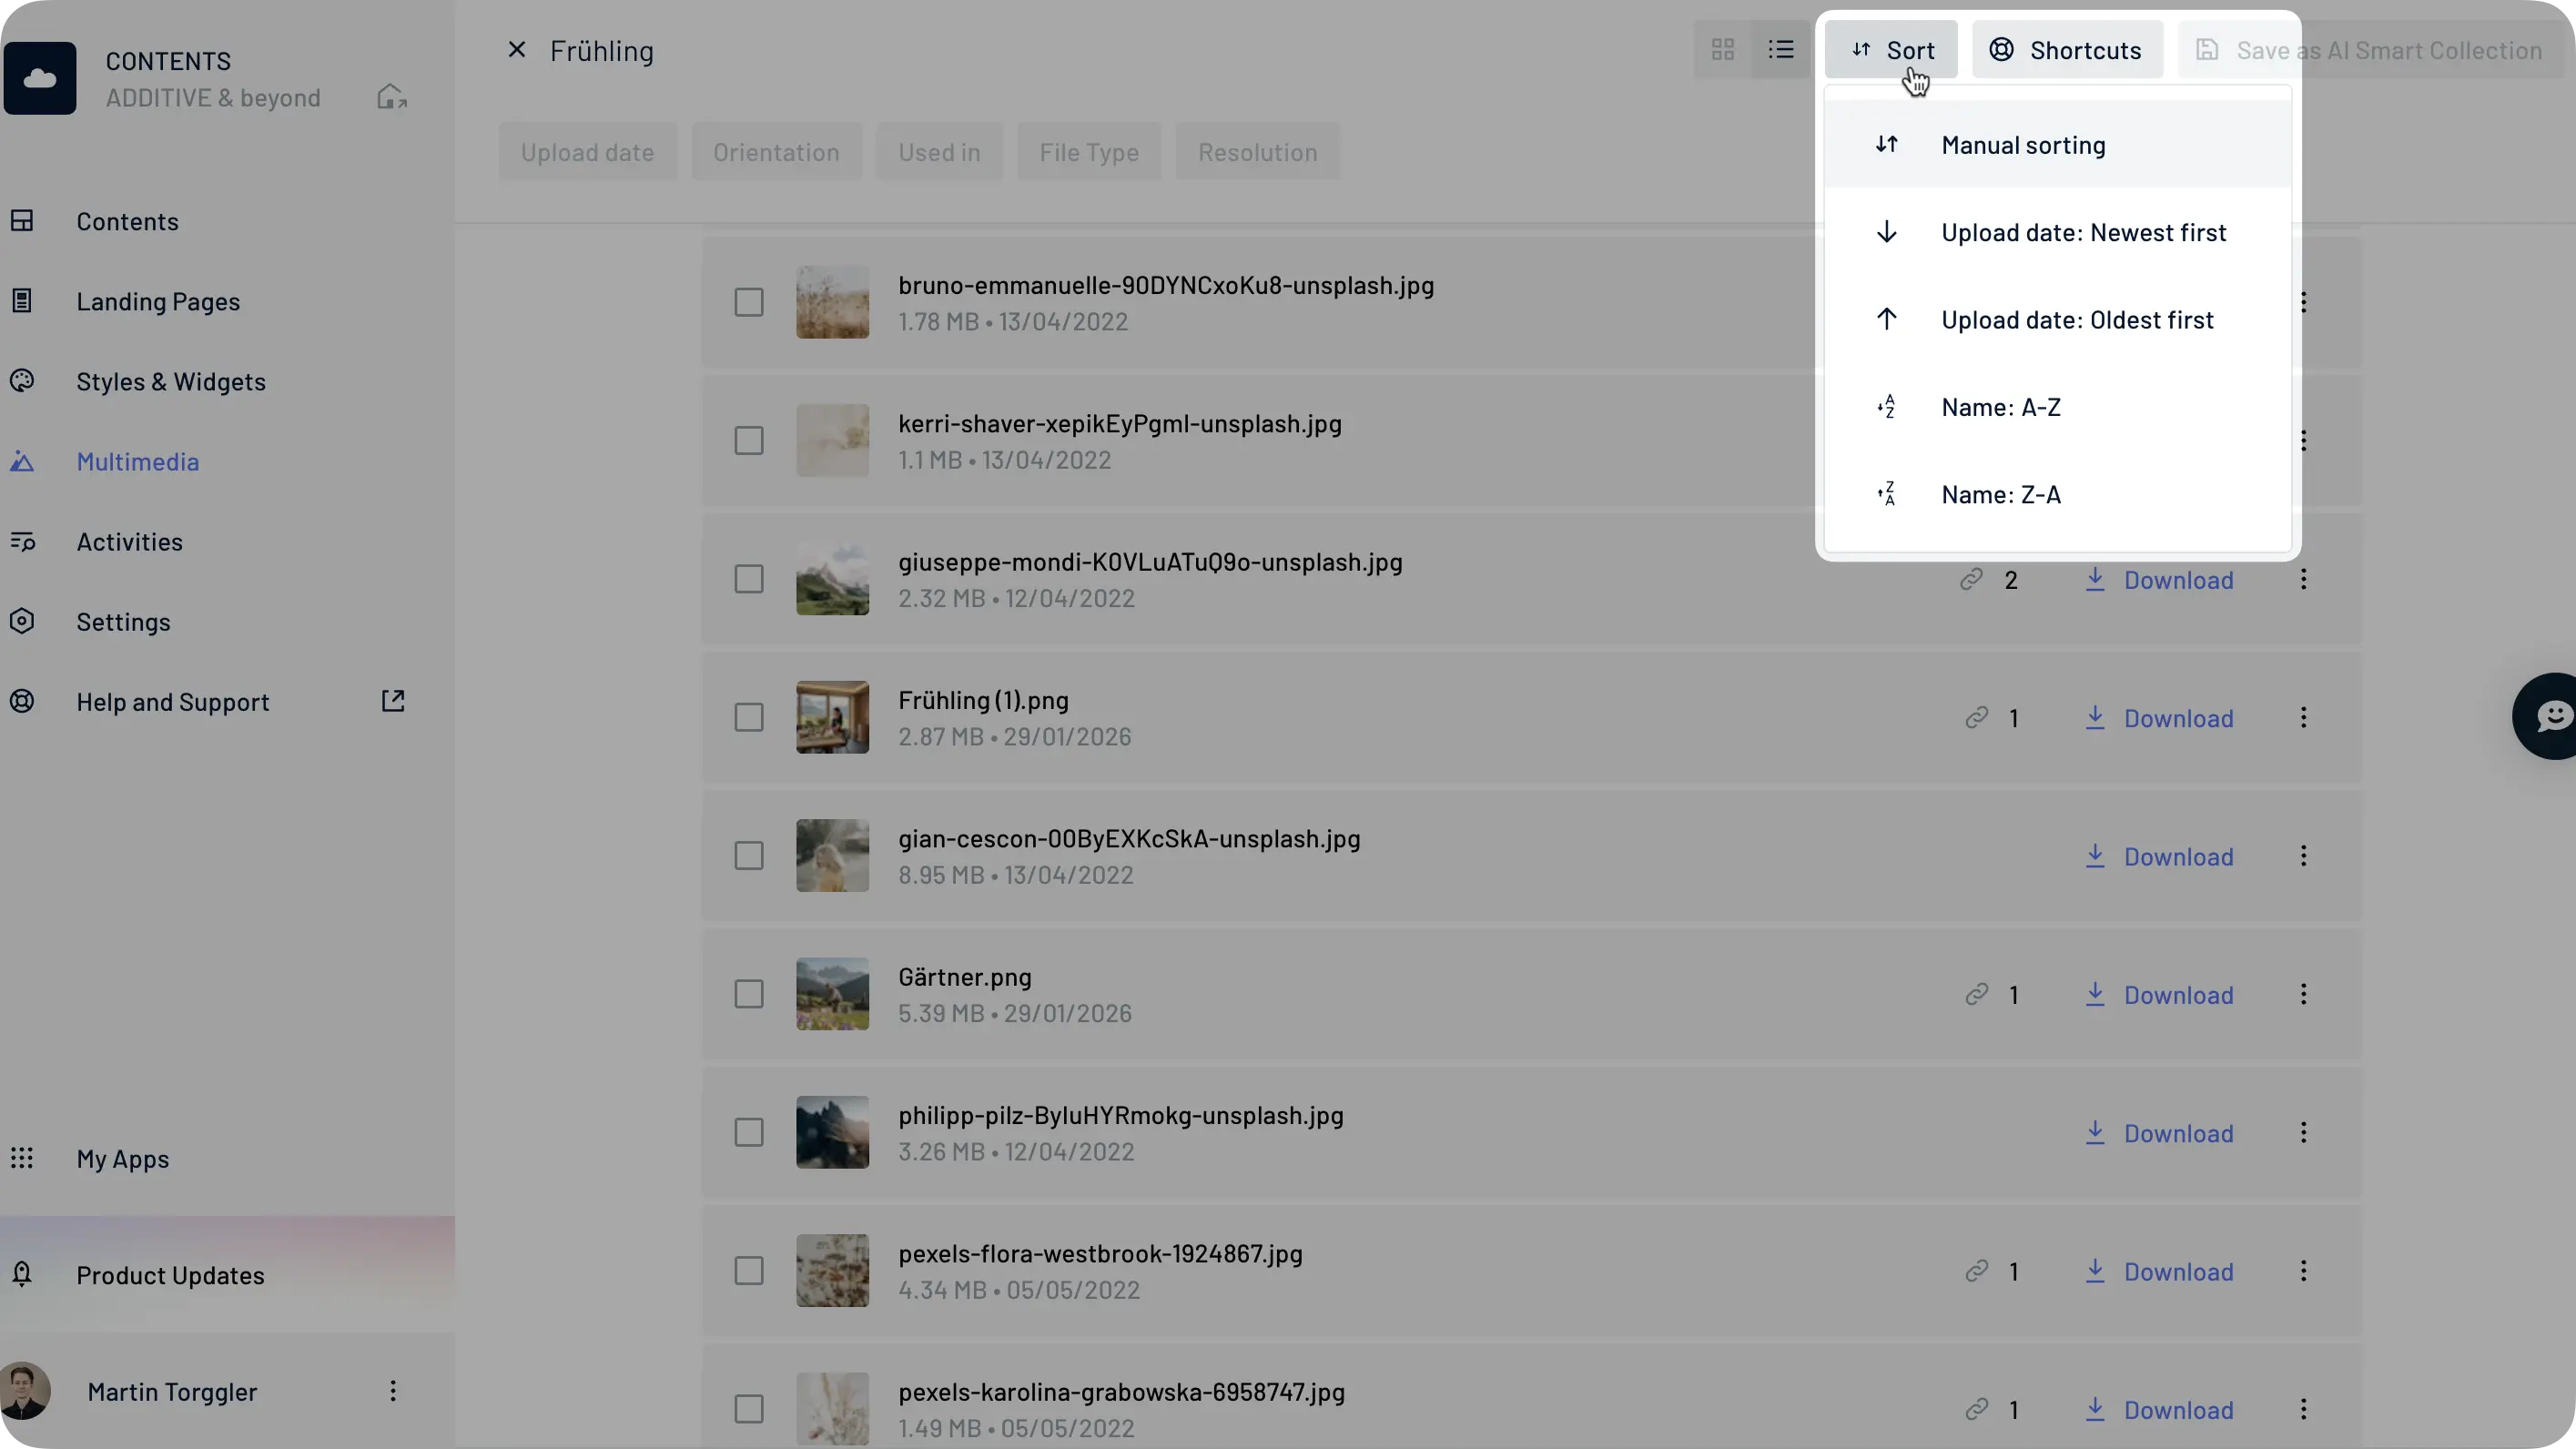Image resolution: width=2576 pixels, height=1449 pixels.
Task: Go to Contents in sidebar
Action: coord(127,221)
